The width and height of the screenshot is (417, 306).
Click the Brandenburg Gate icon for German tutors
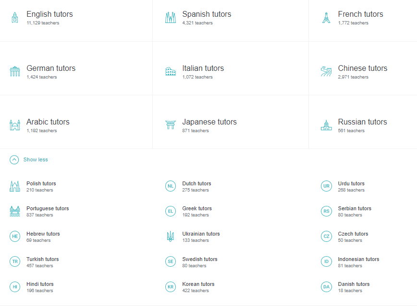pos(15,72)
